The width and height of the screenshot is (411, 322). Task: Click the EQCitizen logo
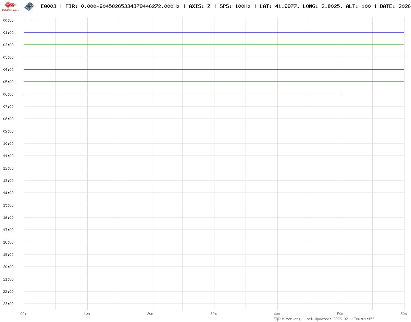(x=10, y=6)
